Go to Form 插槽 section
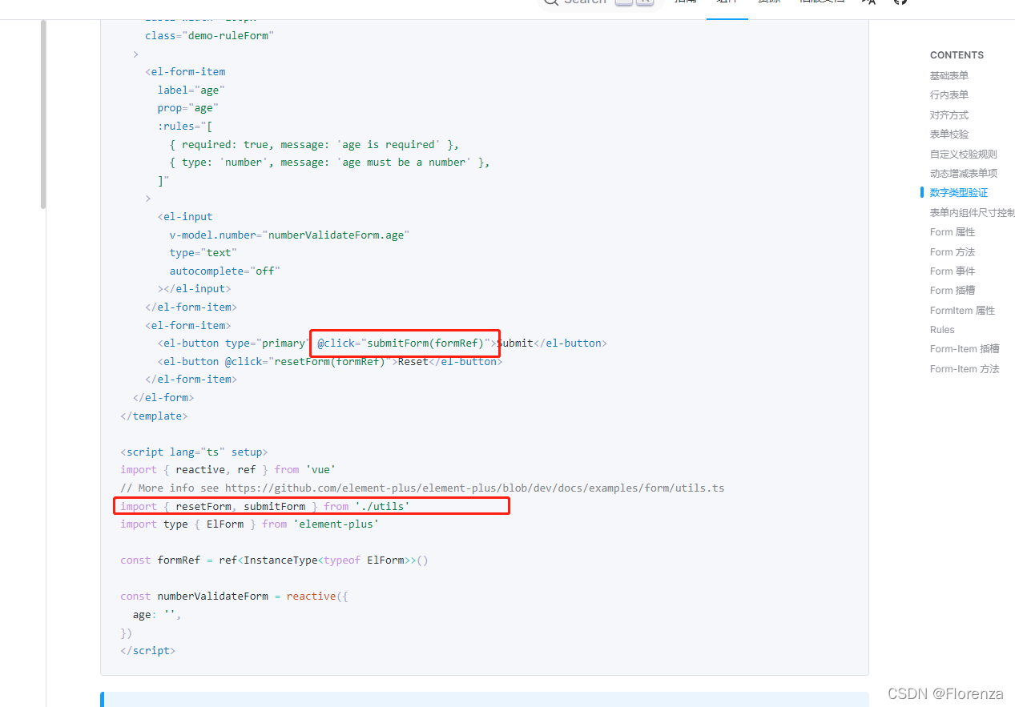Viewport: 1015px width, 707px height. [952, 291]
